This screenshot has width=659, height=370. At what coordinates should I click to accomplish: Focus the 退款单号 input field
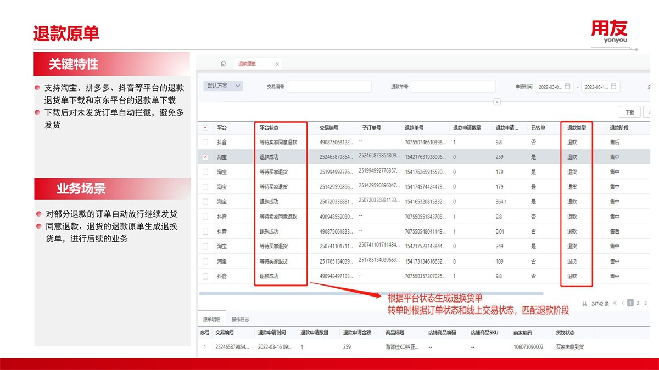click(x=453, y=87)
